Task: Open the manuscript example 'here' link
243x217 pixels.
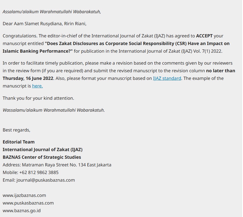Action: [37, 86]
